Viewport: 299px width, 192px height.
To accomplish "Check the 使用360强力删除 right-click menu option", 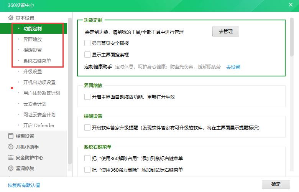I will click(x=87, y=170).
